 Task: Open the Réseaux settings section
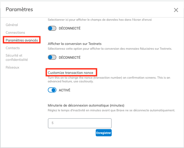pyautogui.click(x=12, y=67)
